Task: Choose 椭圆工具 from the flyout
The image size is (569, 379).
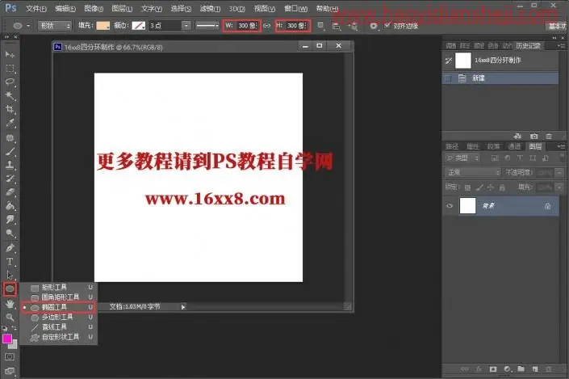Action: 59,307
